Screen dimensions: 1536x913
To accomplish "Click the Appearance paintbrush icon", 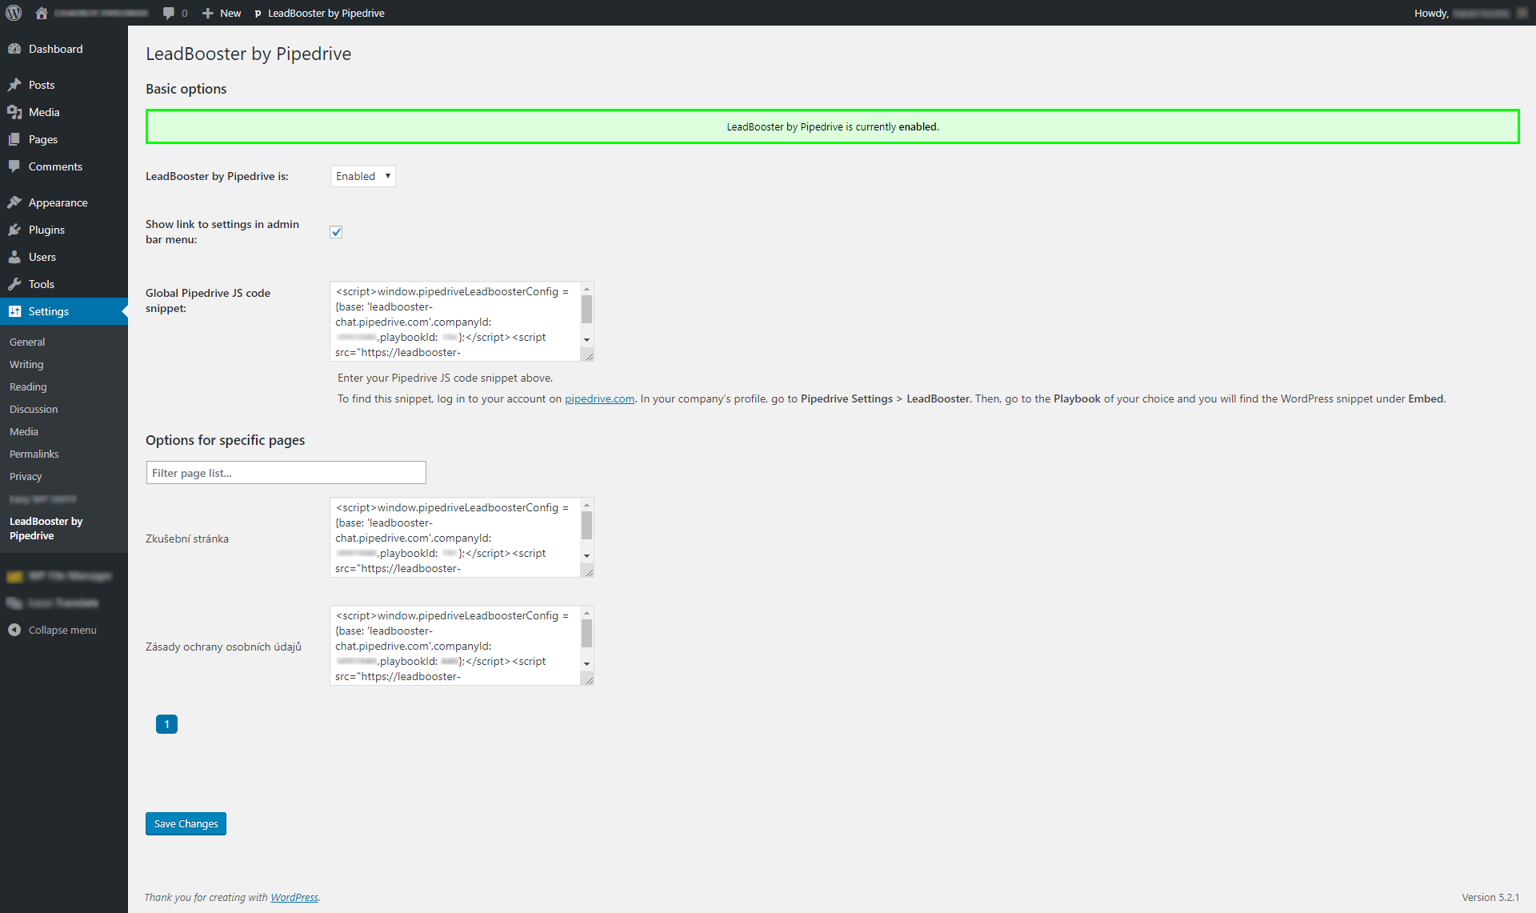I will click(x=14, y=202).
